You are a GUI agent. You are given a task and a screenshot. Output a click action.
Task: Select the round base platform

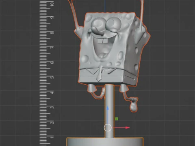tap(105, 142)
